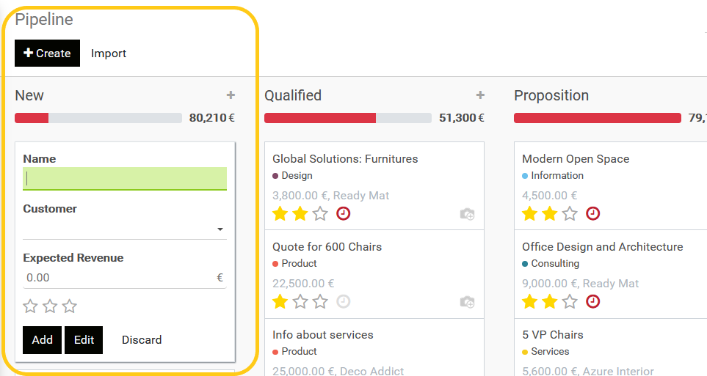Viewport: 707px width, 376px height.
Task: Click the Create button
Action: pos(47,53)
